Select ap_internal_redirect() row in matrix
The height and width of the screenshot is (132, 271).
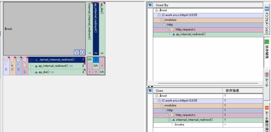click(53, 66)
